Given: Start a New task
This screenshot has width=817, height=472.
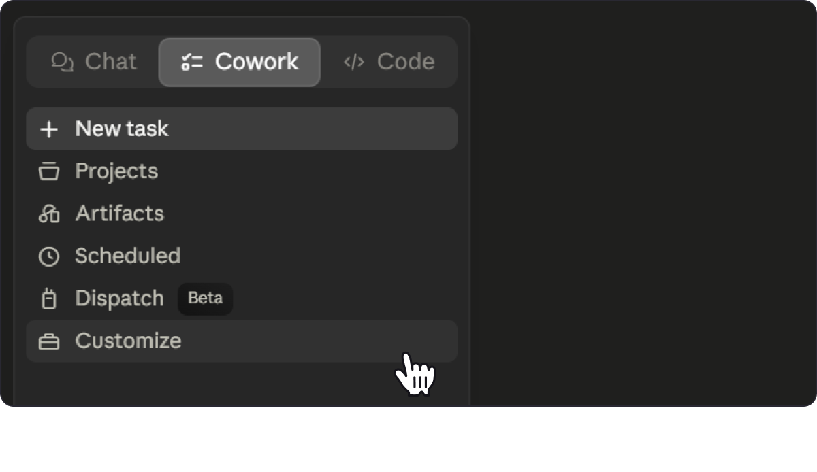Looking at the screenshot, I should pyautogui.click(x=242, y=129).
